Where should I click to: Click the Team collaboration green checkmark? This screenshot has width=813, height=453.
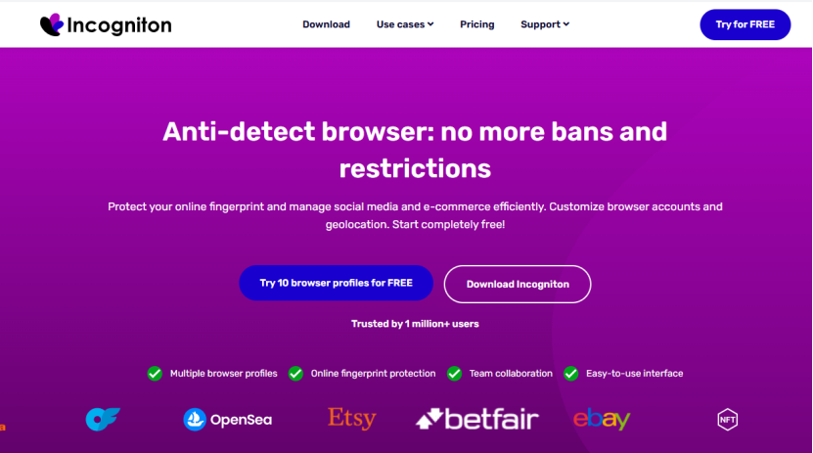tap(454, 373)
